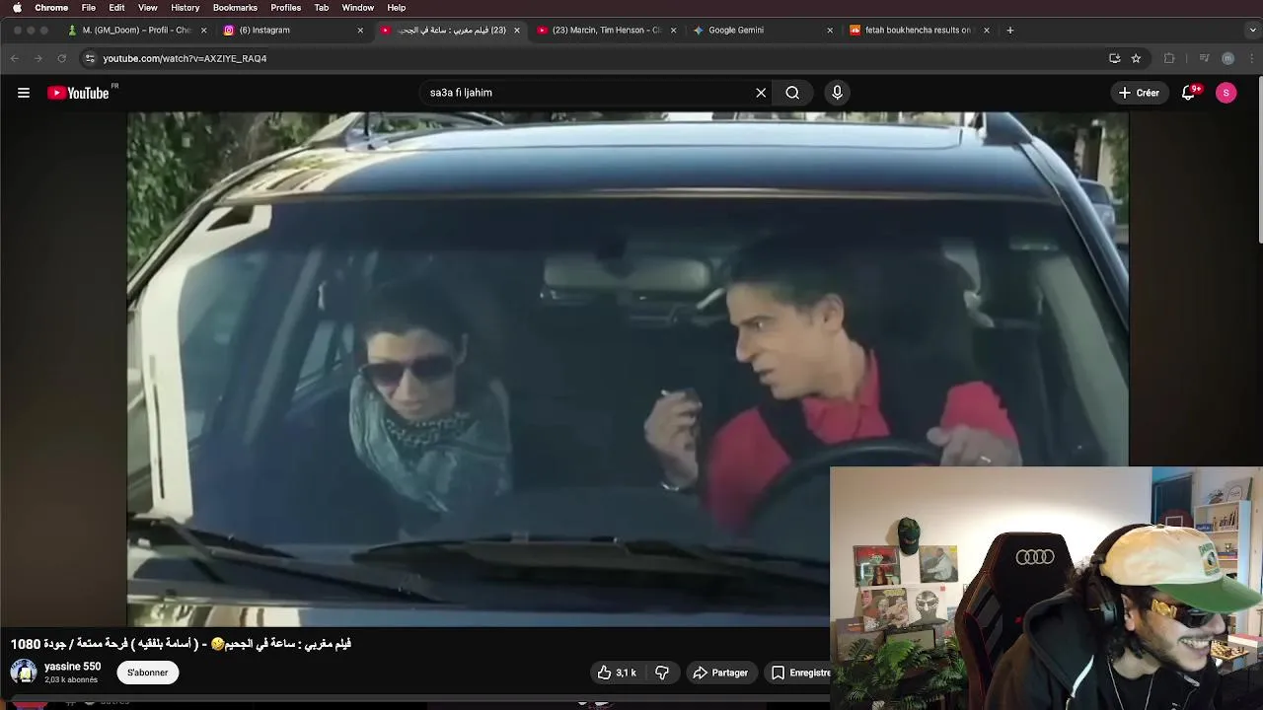This screenshot has width=1263, height=710.
Task: Open a new browser tab
Action: click(1009, 31)
